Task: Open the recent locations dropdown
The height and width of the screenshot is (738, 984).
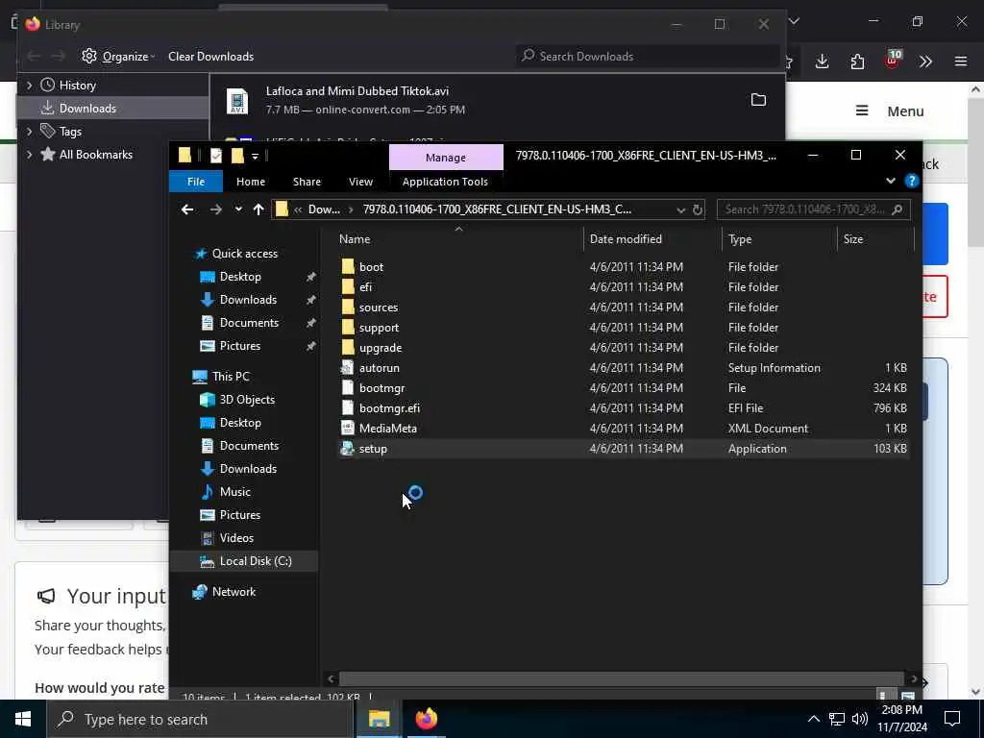Action: click(x=238, y=209)
